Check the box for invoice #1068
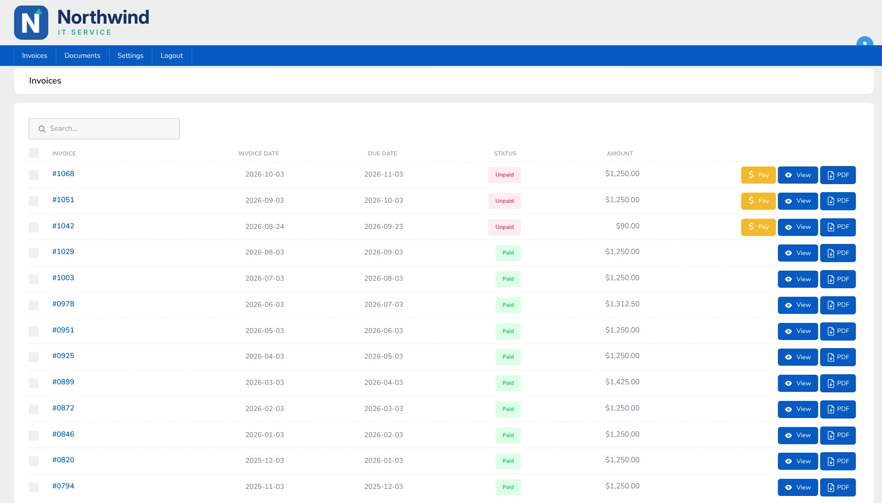Image resolution: width=882 pixels, height=503 pixels. (x=34, y=175)
